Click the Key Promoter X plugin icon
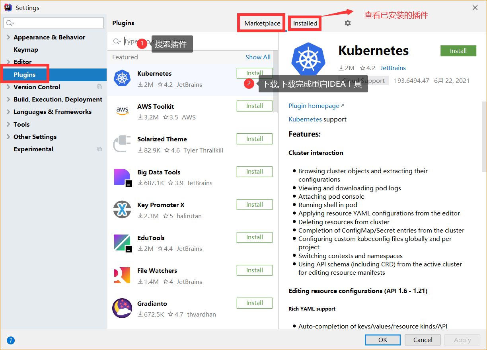 [x=122, y=209]
